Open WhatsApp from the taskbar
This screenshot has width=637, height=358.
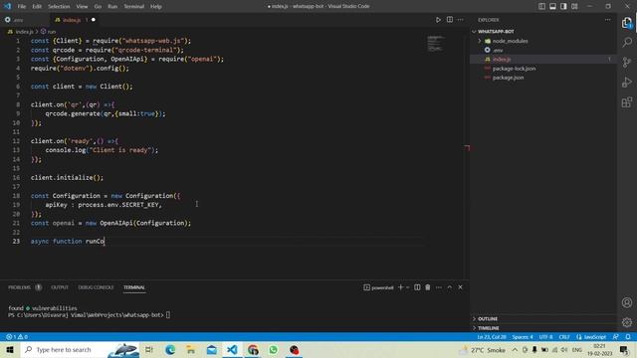pyautogui.click(x=274, y=349)
